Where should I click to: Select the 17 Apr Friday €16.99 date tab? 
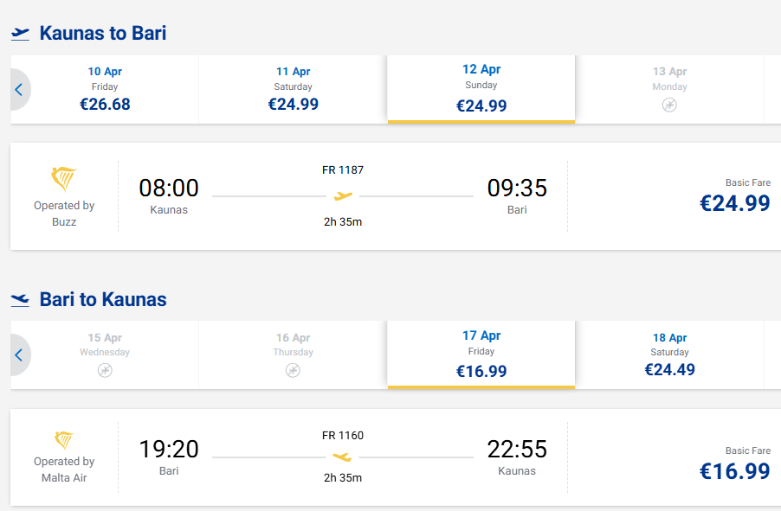(x=481, y=354)
